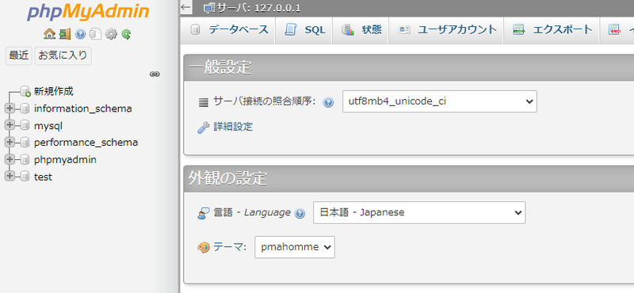Image resolution: width=634 pixels, height=293 pixels.
Task: Click the 最近 recent tables button
Action: pyautogui.click(x=18, y=55)
